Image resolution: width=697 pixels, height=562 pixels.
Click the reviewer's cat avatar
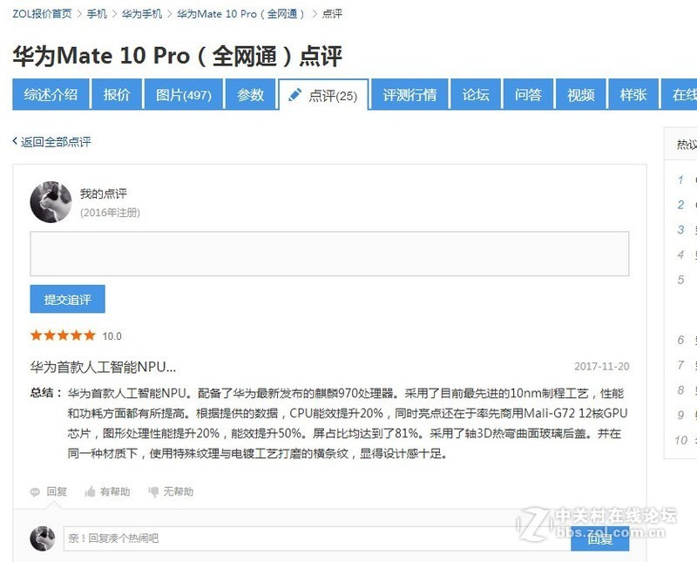click(x=51, y=202)
